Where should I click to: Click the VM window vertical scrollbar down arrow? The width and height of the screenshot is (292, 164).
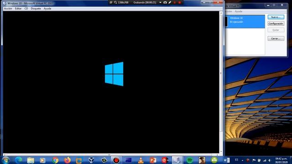point(221,152)
